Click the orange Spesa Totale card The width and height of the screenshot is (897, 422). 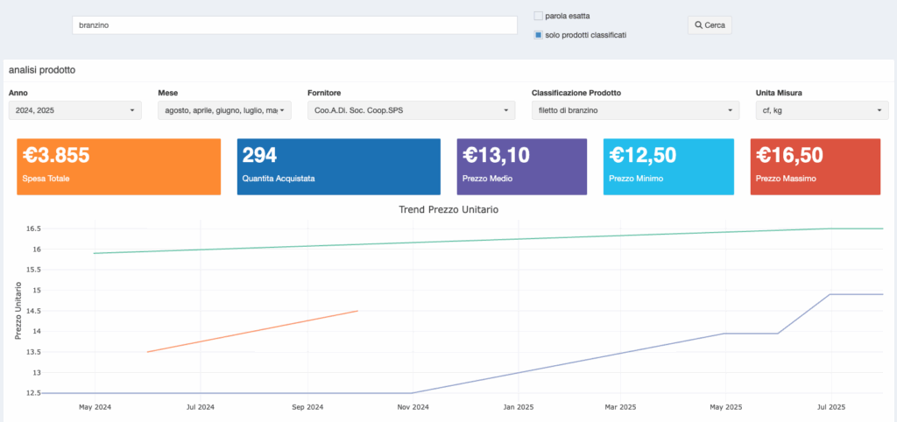click(x=118, y=166)
